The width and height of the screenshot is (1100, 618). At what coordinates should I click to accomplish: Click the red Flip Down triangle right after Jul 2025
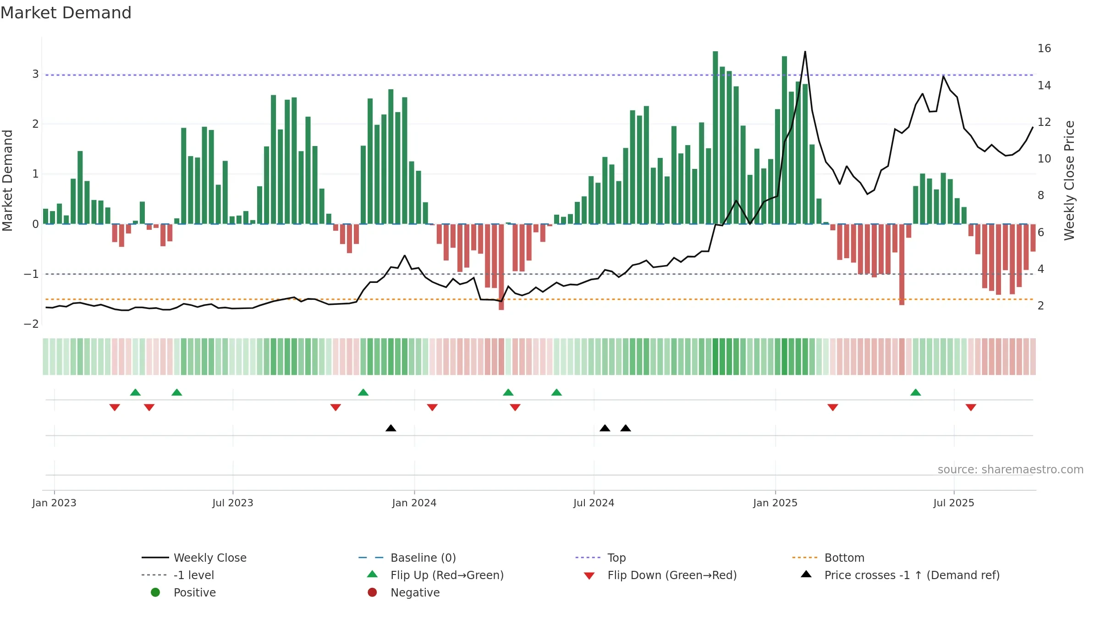pyautogui.click(x=971, y=407)
